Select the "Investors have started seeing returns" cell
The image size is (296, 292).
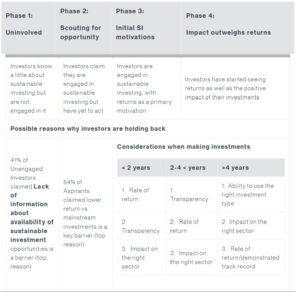coord(225,88)
